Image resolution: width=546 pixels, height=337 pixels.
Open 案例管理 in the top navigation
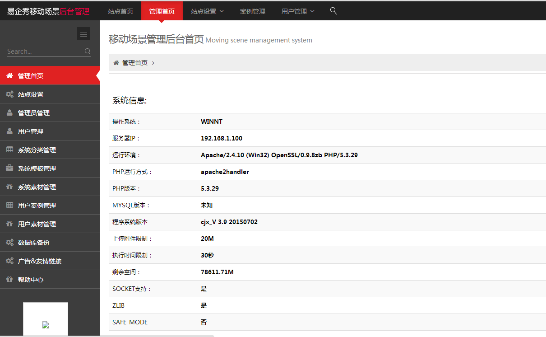pos(253,11)
